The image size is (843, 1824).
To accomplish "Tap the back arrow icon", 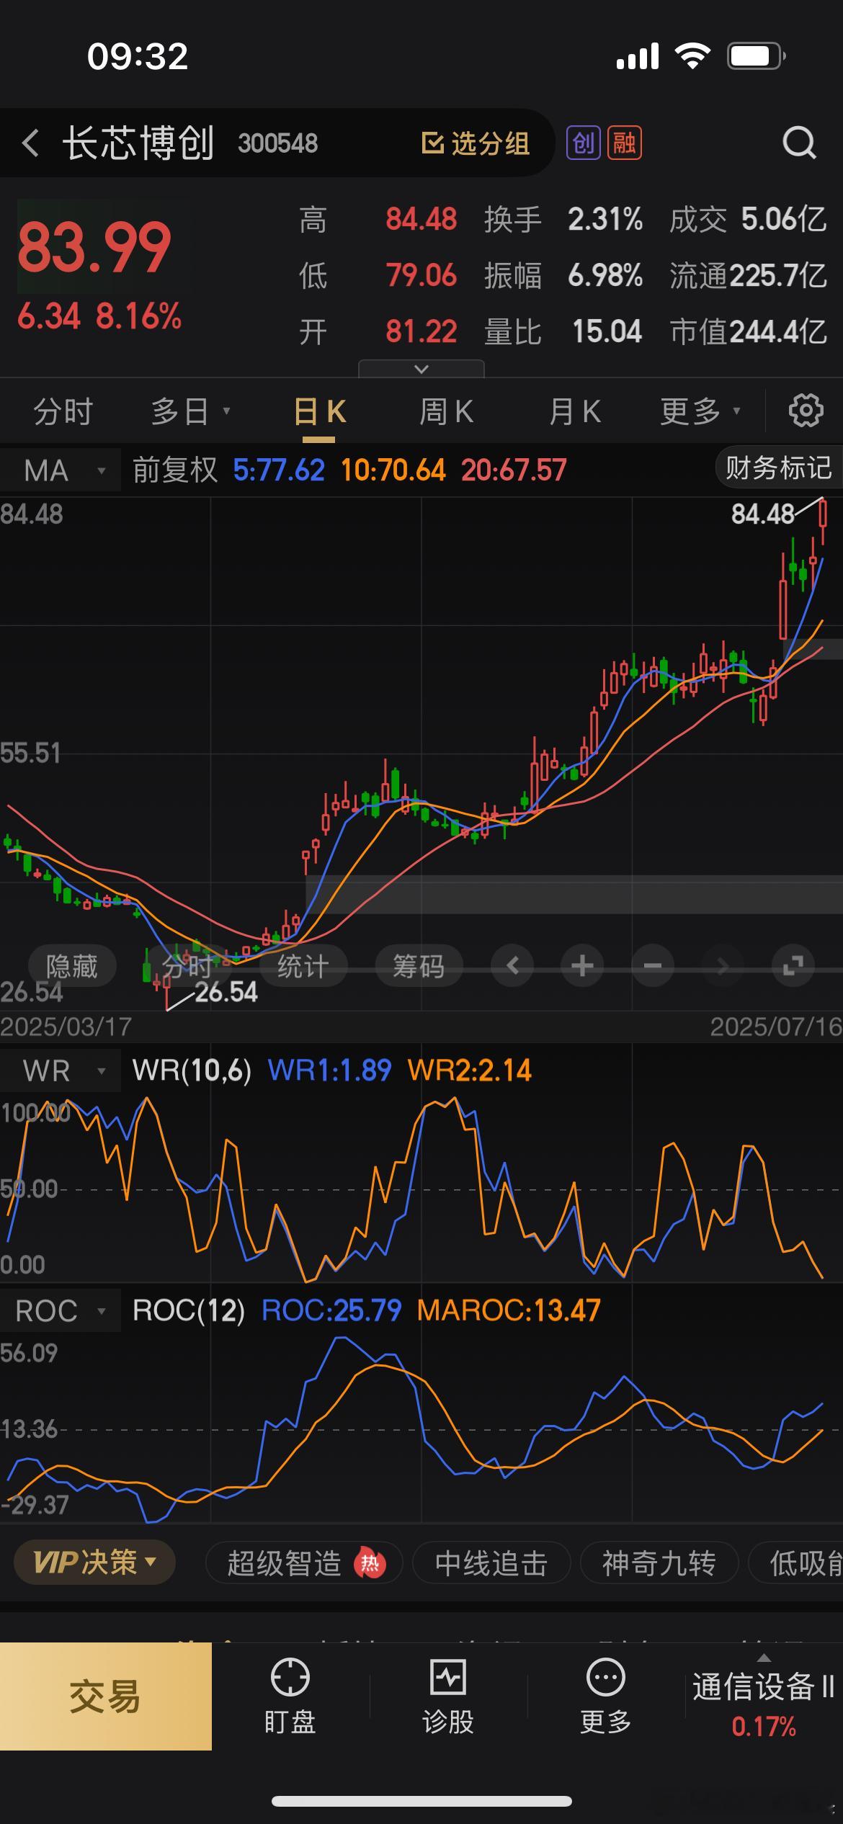I will pyautogui.click(x=30, y=143).
